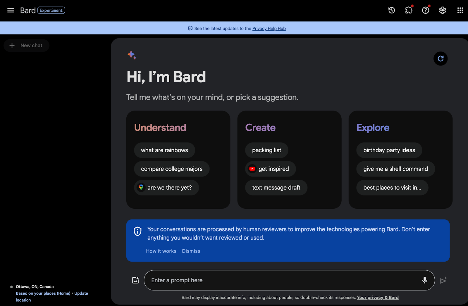
Task: Pick the 'are we there yet?' suggestion
Action: [x=166, y=187]
